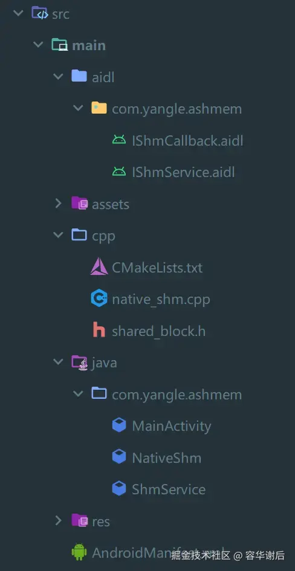This screenshot has height=571, width=295.
Task: Click the java source folder icon
Action: tap(79, 363)
